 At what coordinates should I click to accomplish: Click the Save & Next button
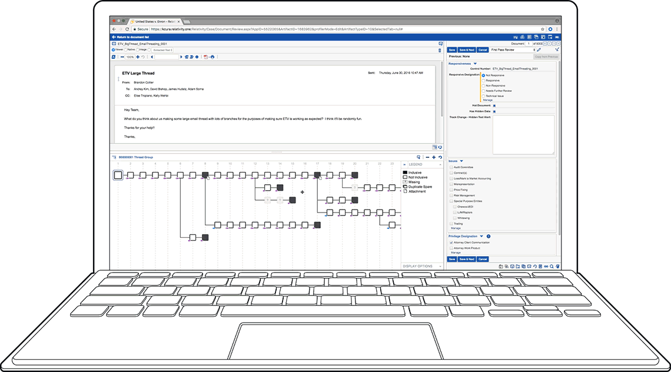tap(466, 50)
